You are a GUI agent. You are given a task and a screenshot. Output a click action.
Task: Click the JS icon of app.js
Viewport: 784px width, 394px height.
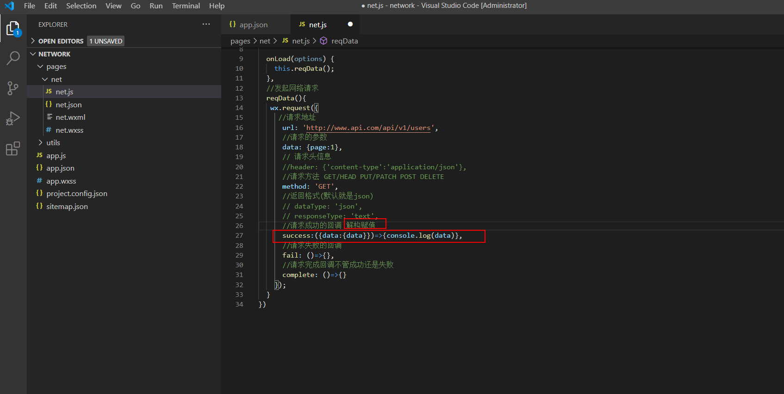39,155
